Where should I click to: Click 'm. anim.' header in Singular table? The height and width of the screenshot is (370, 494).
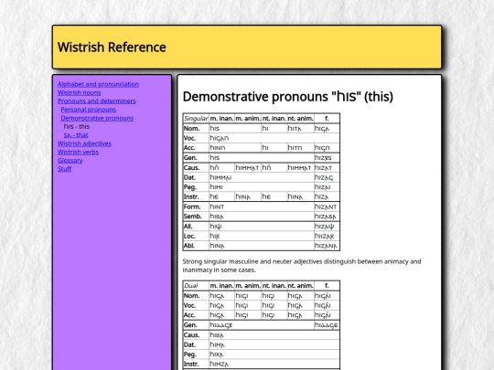coord(248,119)
